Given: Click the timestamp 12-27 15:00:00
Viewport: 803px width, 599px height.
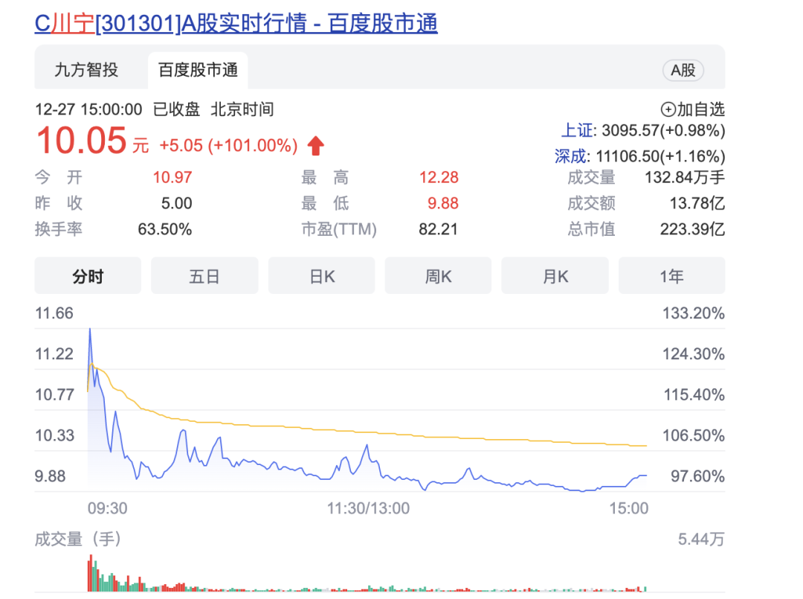Looking at the screenshot, I should click(x=88, y=109).
